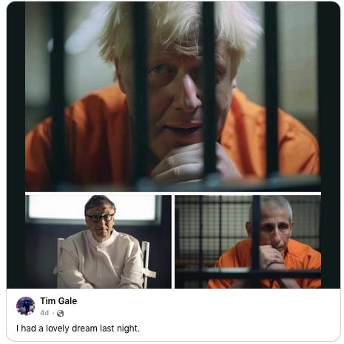Click the globe public-audience icon
The width and height of the screenshot is (344, 344).
click(60, 313)
